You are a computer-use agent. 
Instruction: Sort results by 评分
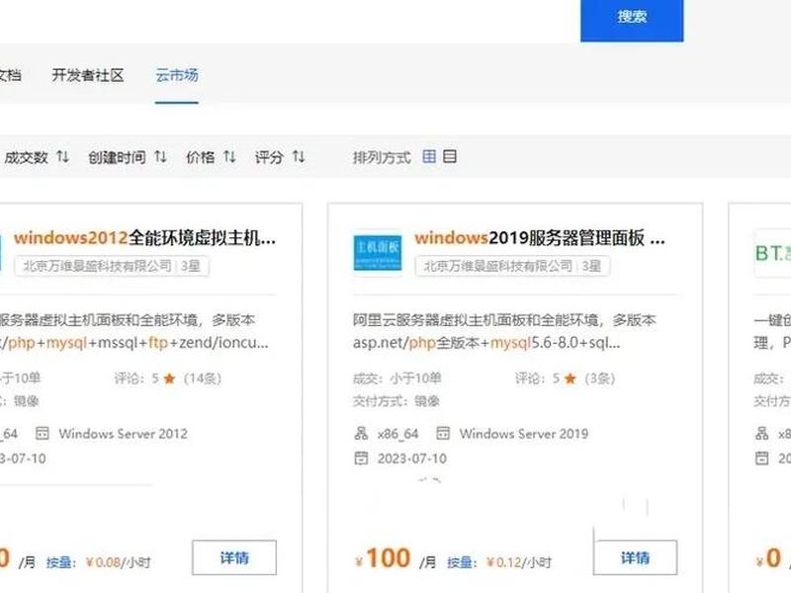tap(280, 157)
